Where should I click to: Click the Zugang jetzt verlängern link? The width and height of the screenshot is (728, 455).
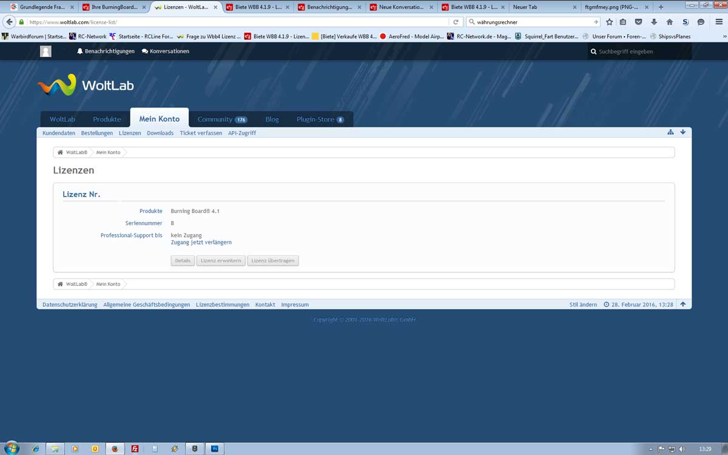pos(201,242)
